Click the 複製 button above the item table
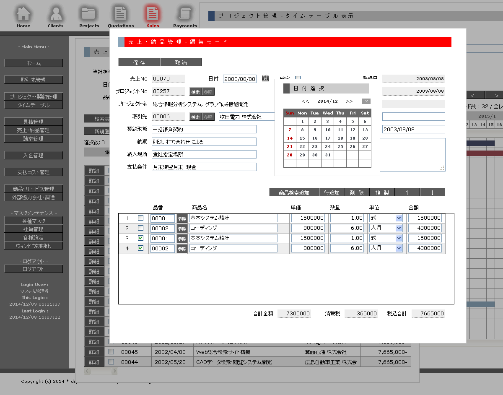Viewport: 503px width, 395px height. click(x=382, y=192)
